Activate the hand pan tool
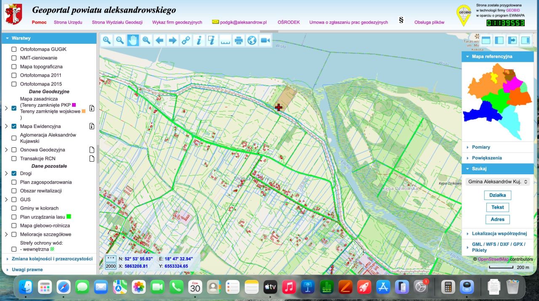539x301 pixels. click(133, 40)
